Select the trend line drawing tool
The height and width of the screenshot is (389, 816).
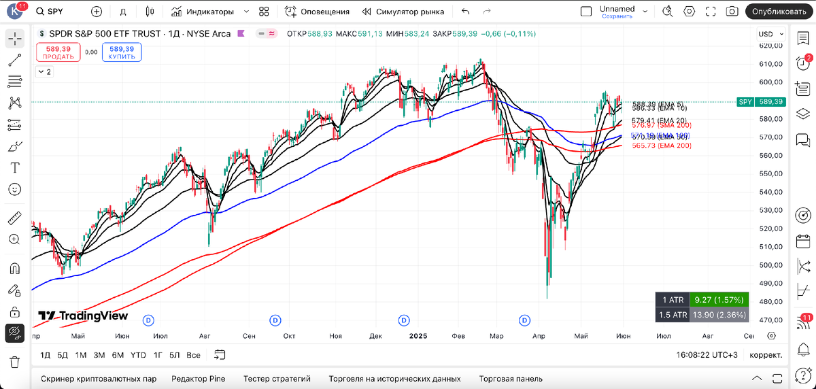14,60
